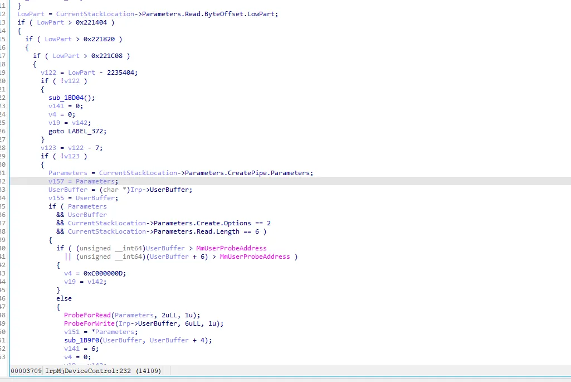Select the decimal value 2235404
571x382 pixels.
click(120, 72)
